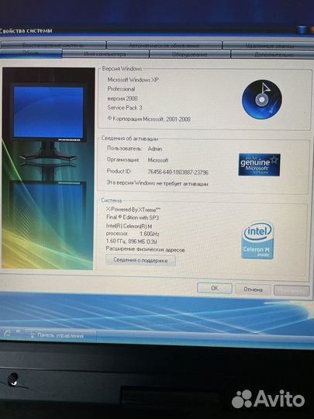Click the Расширение физических адресов text

click(146, 250)
